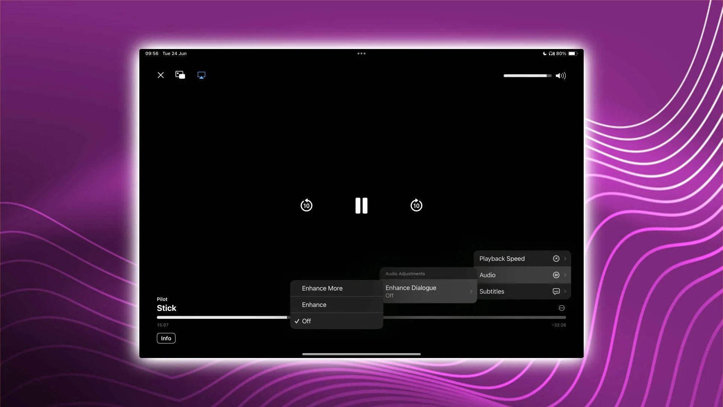Select the AirPlay icon
The width and height of the screenshot is (723, 407).
pyautogui.click(x=201, y=75)
